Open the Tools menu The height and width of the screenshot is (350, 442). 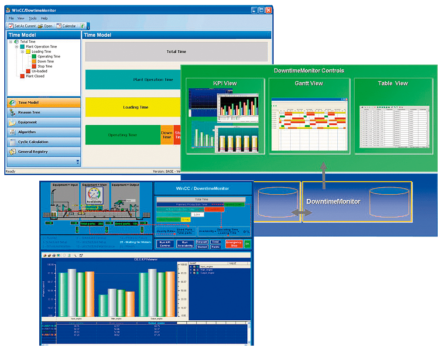33,18
